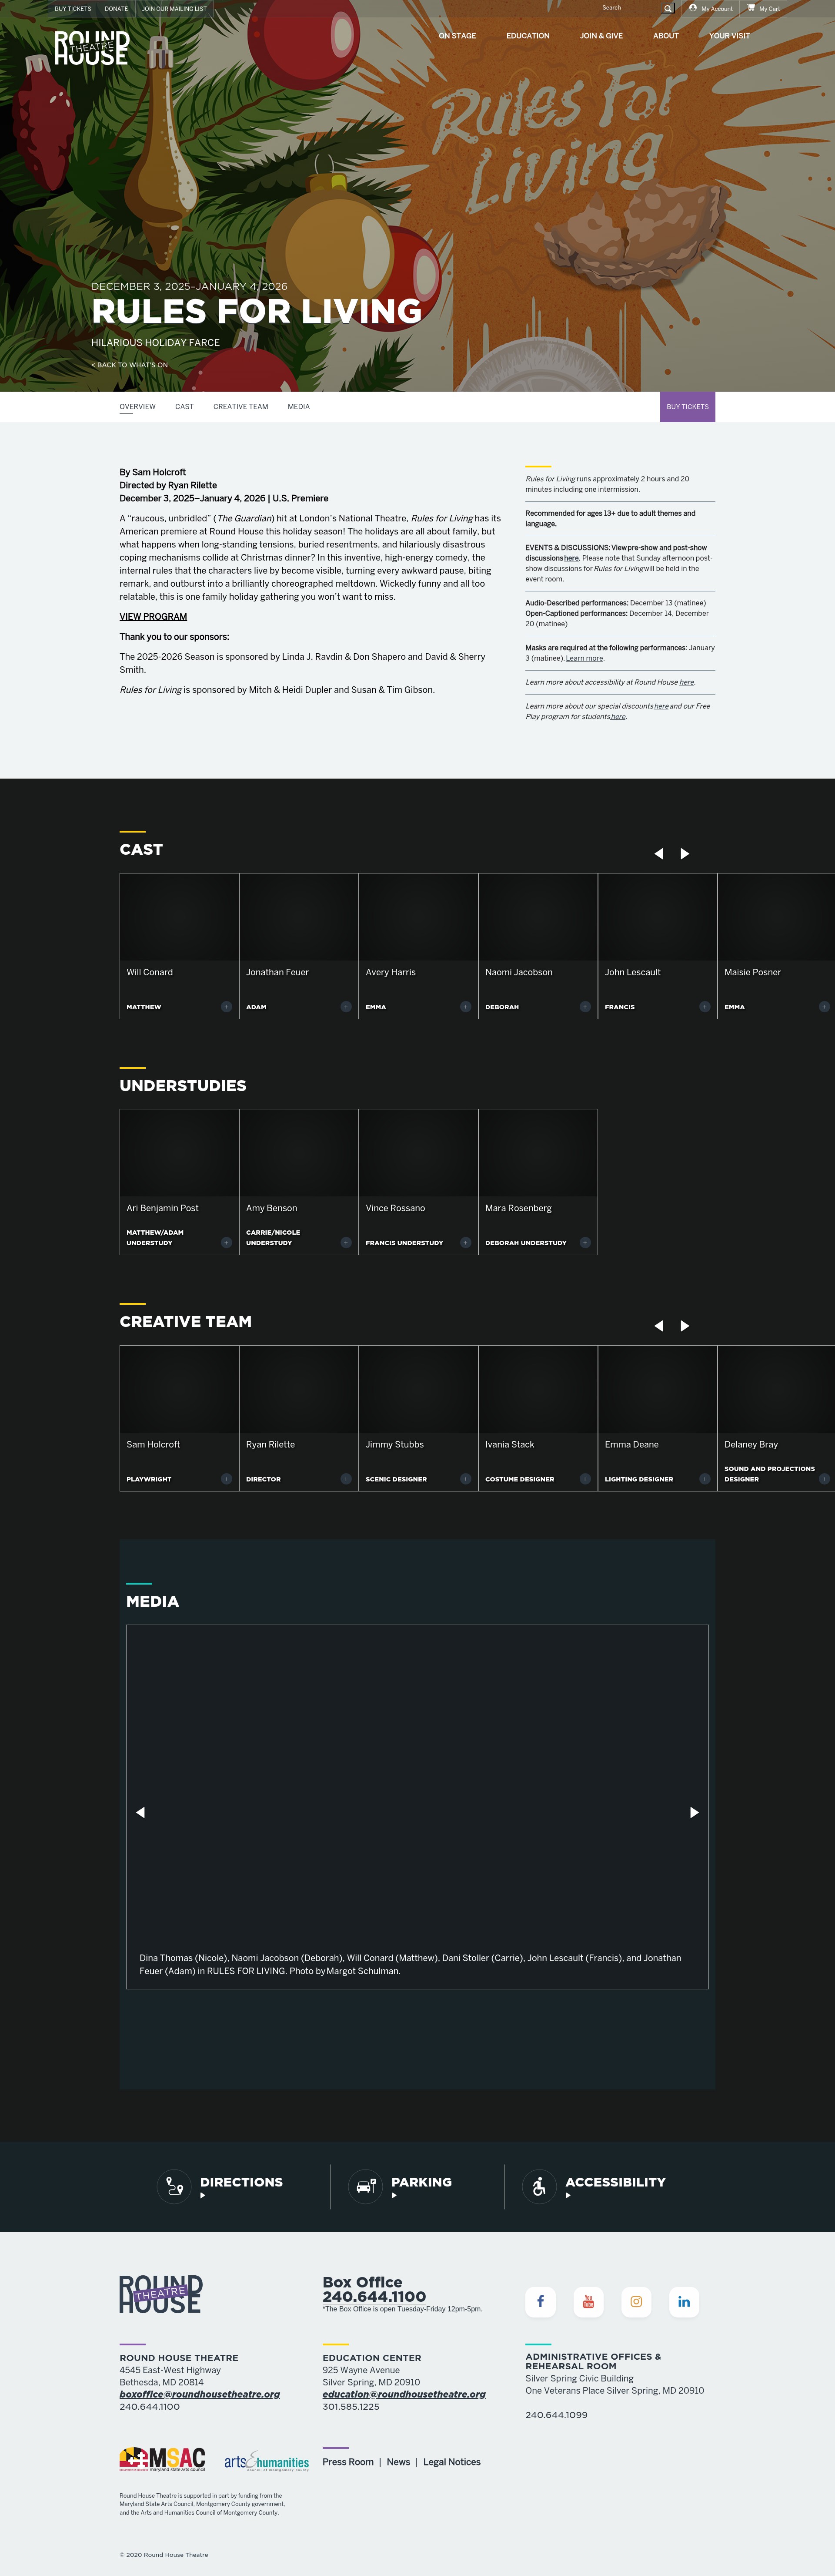
Task: Click the Accessibility wheelchair icon
Action: (x=539, y=2187)
